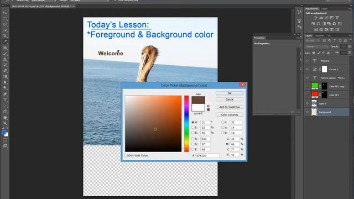This screenshot has height=199, width=354.
Task: Select the Pen tool
Action: [x=5, y=94]
